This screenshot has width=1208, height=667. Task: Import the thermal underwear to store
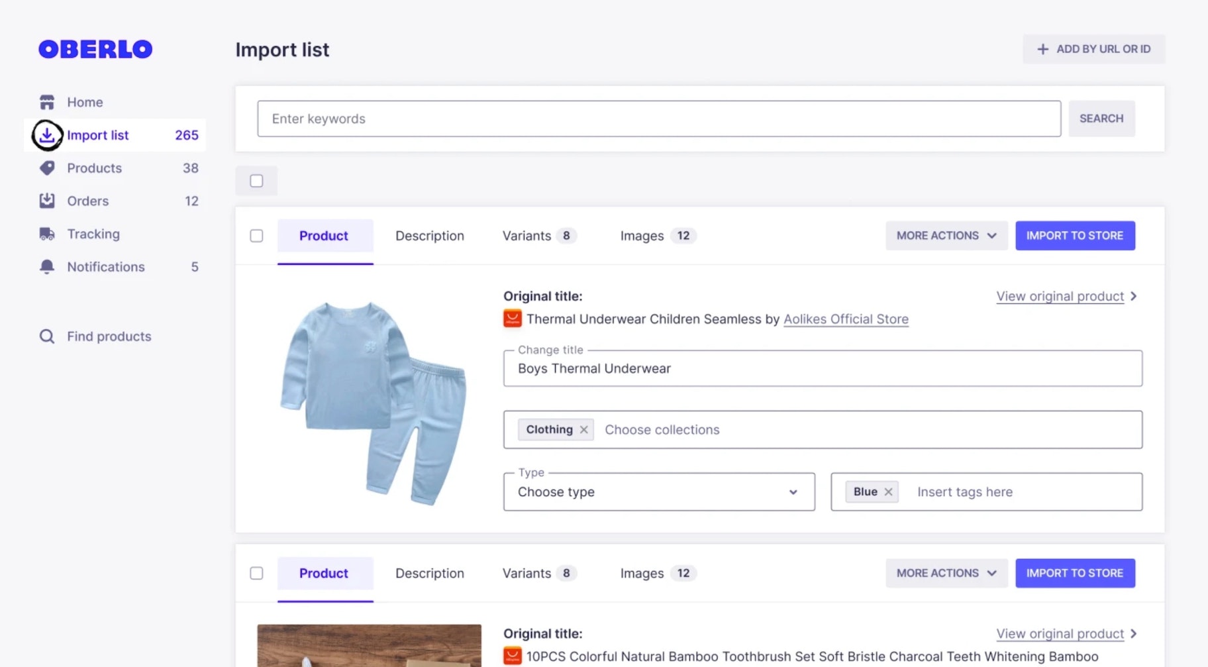1074,236
